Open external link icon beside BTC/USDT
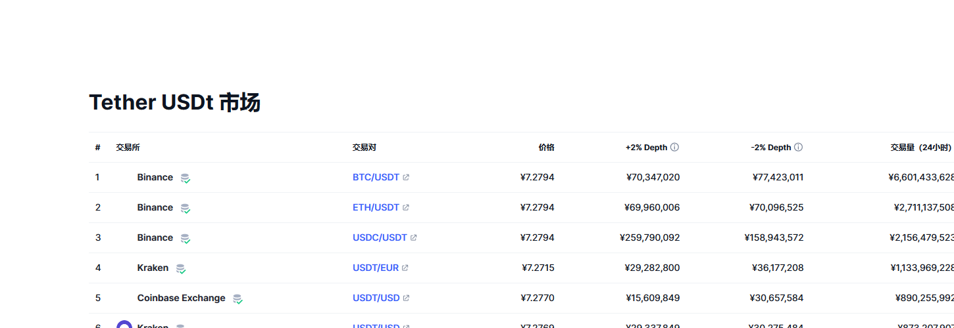 [406, 178]
